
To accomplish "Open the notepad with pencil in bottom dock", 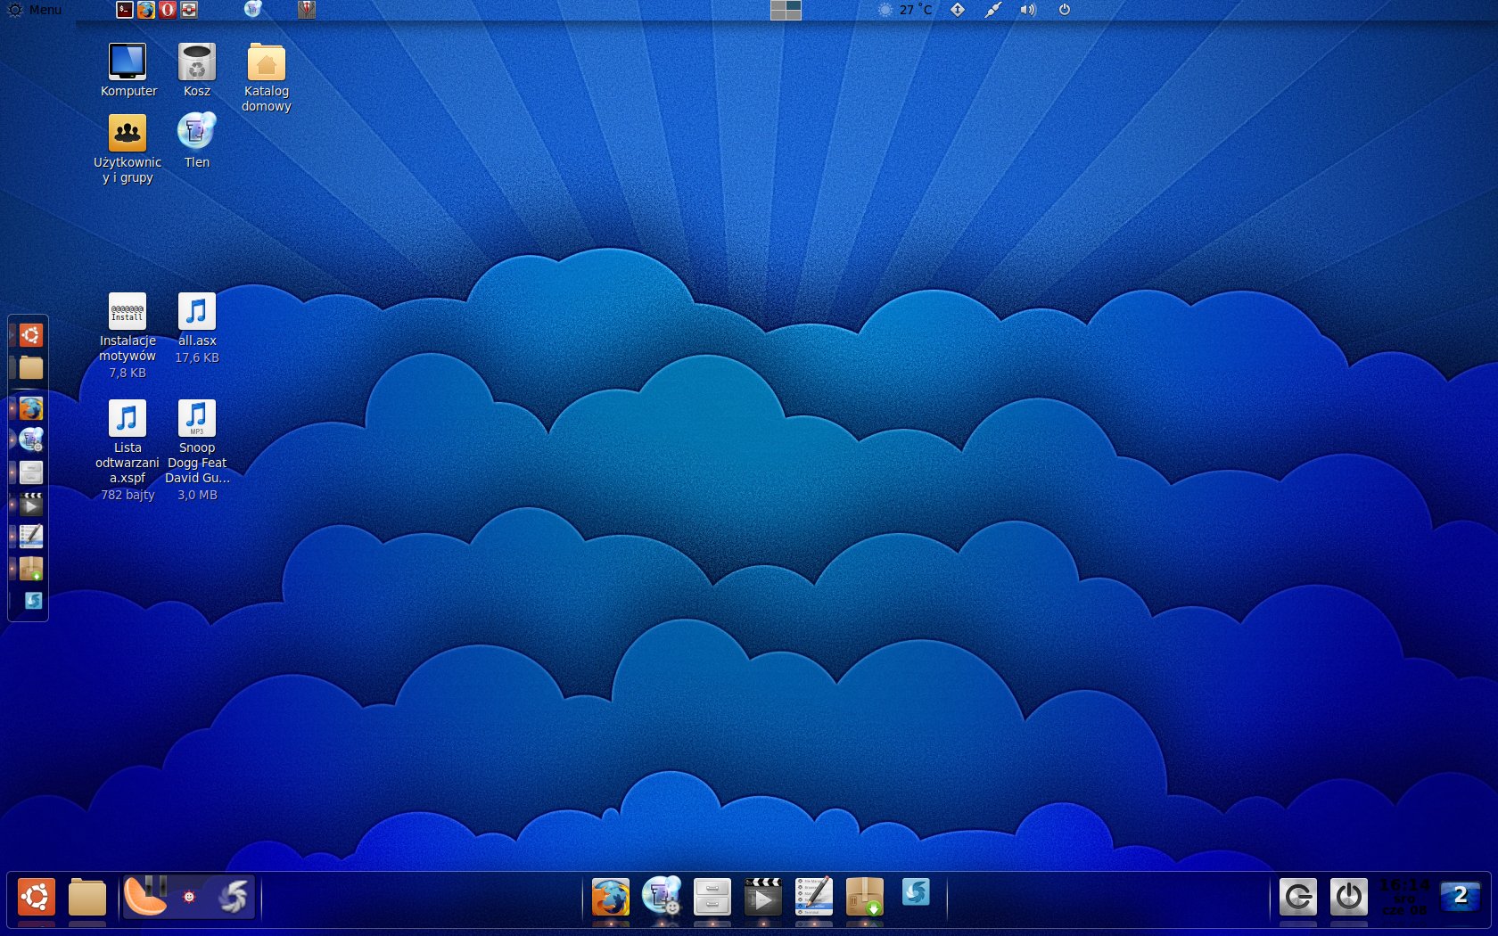I will (814, 896).
